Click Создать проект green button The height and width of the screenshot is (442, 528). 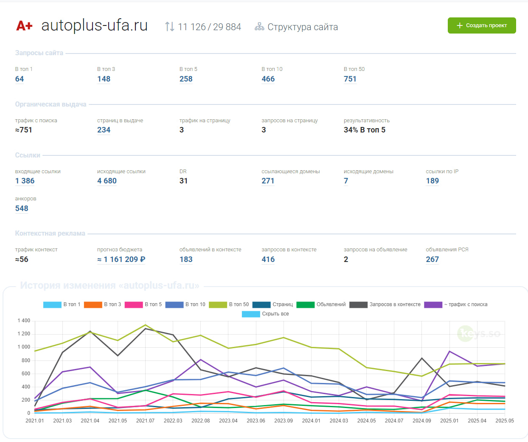pyautogui.click(x=482, y=25)
